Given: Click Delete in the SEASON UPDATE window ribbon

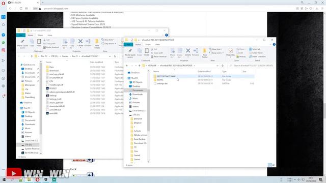Looking at the screenshot, I should (188, 52).
